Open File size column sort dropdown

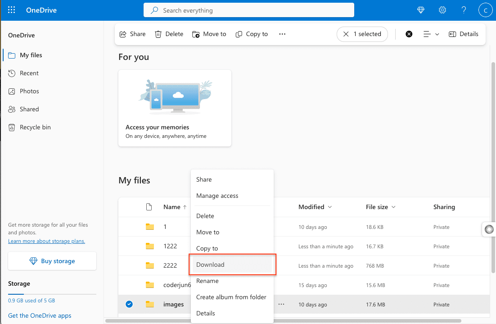(x=380, y=207)
